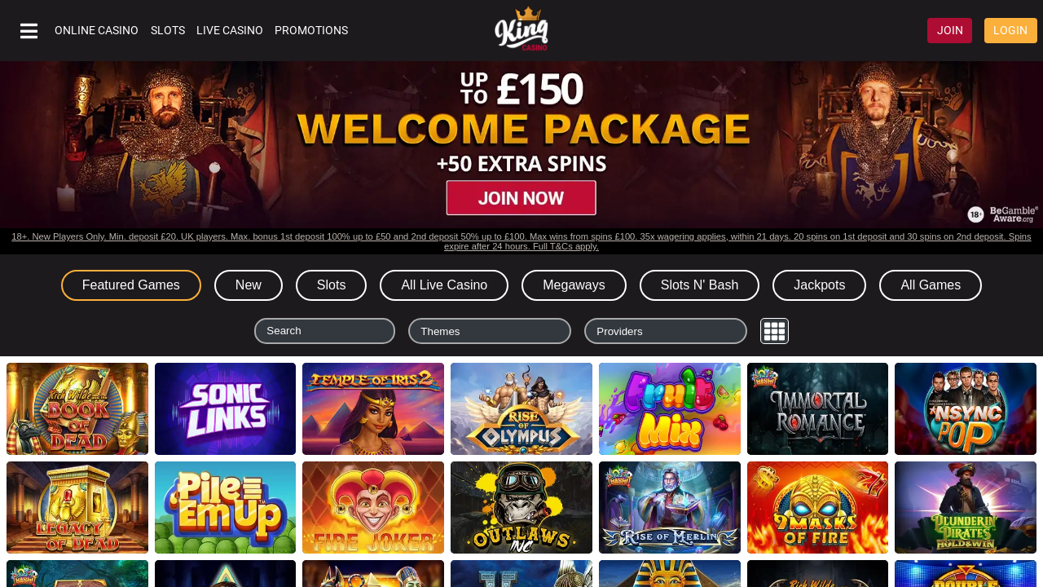The image size is (1043, 587).
Task: Expand the Providers dropdown
Action: click(x=666, y=331)
